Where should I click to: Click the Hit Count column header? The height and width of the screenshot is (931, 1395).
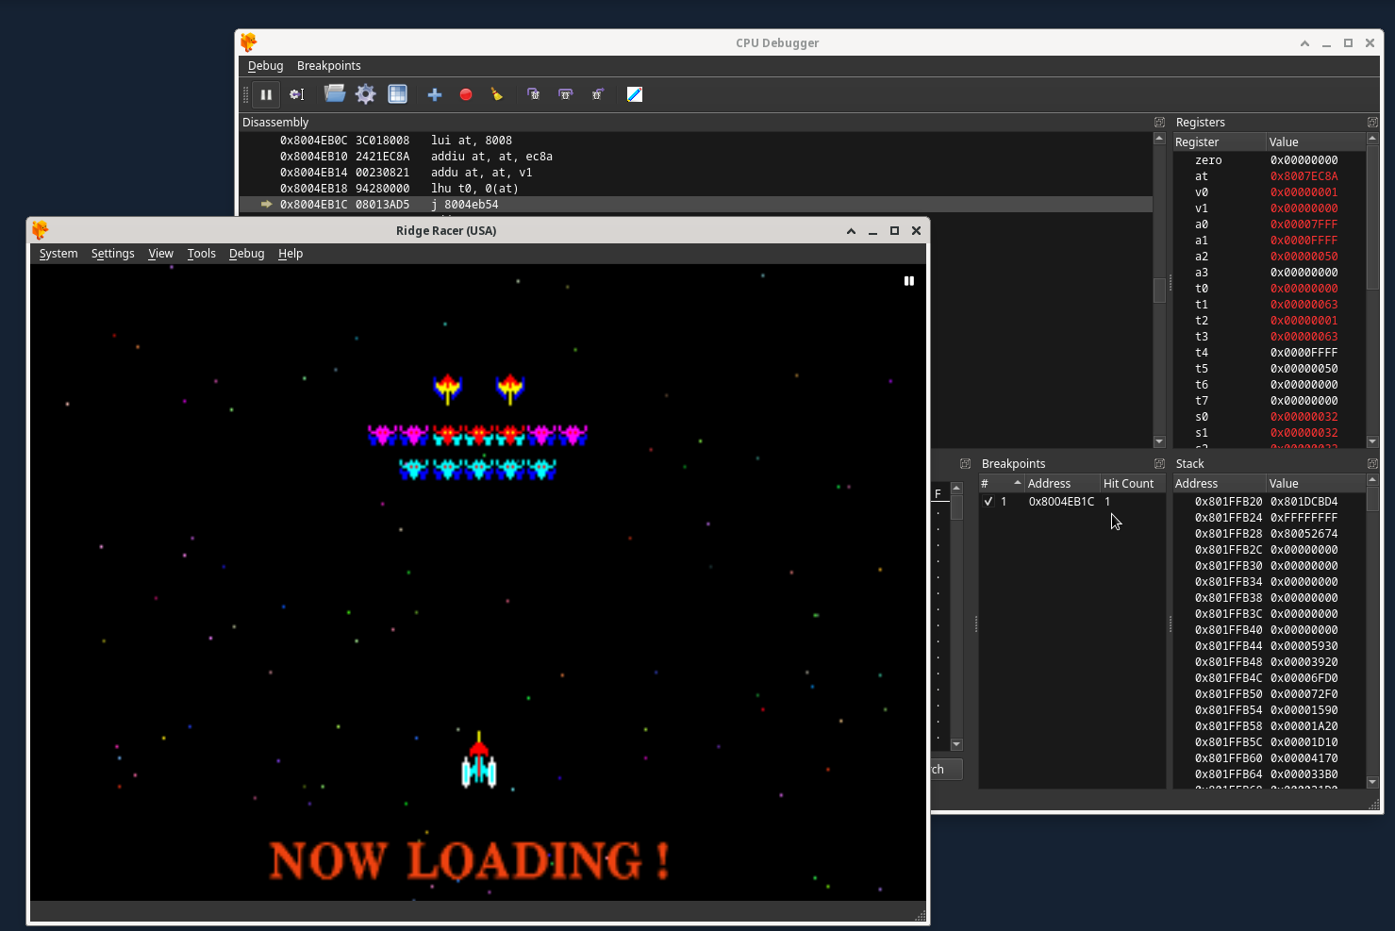(x=1133, y=484)
